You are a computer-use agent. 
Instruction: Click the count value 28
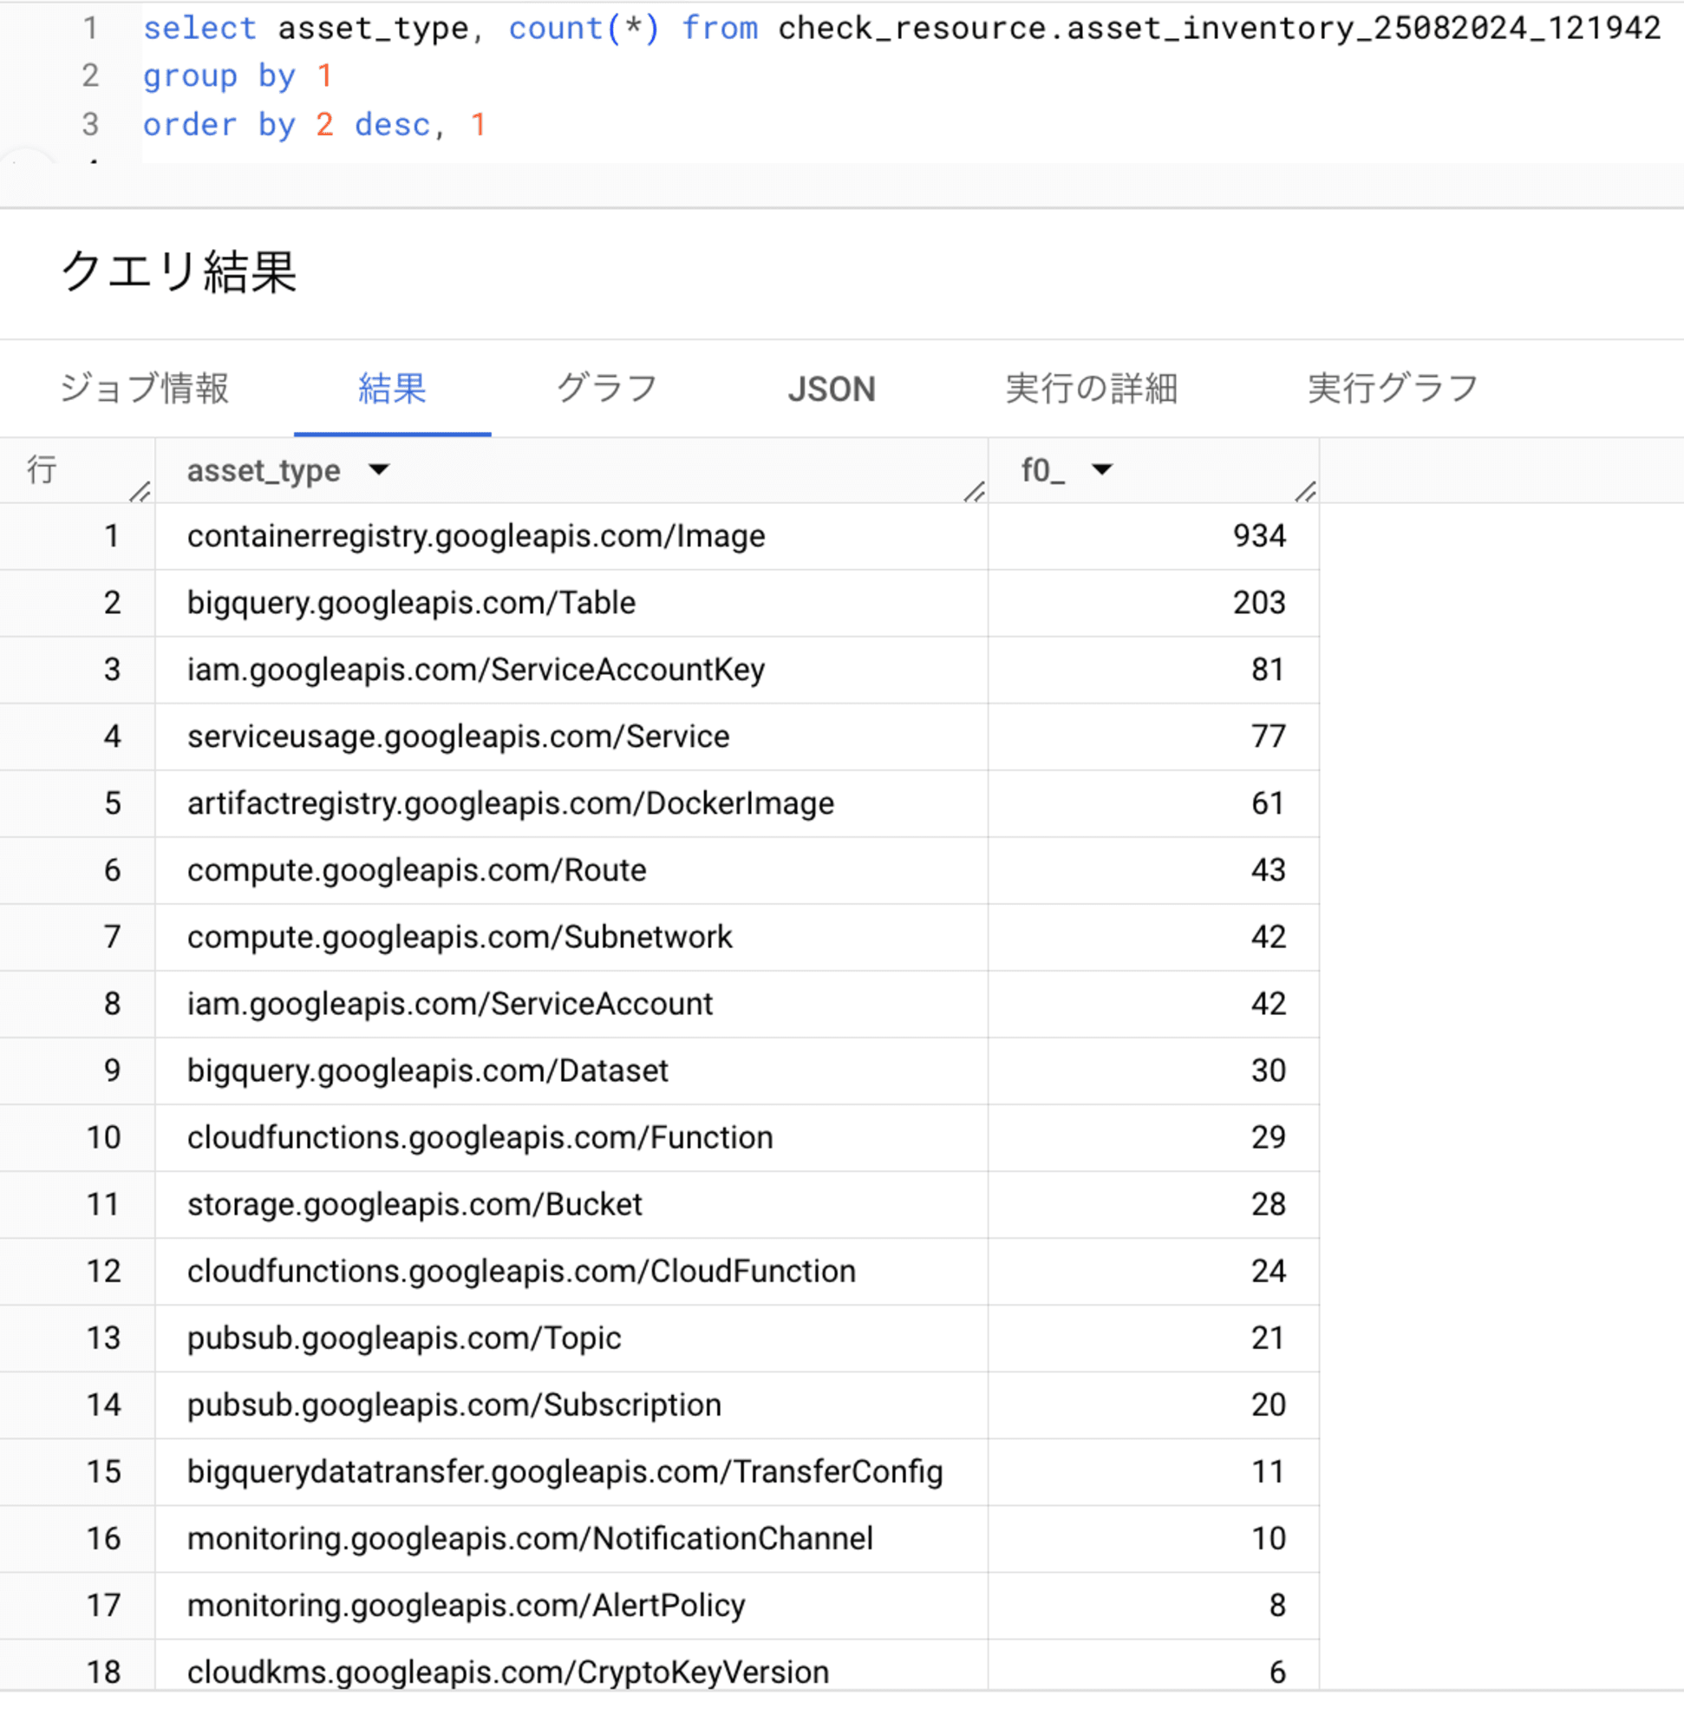[x=1268, y=1205]
